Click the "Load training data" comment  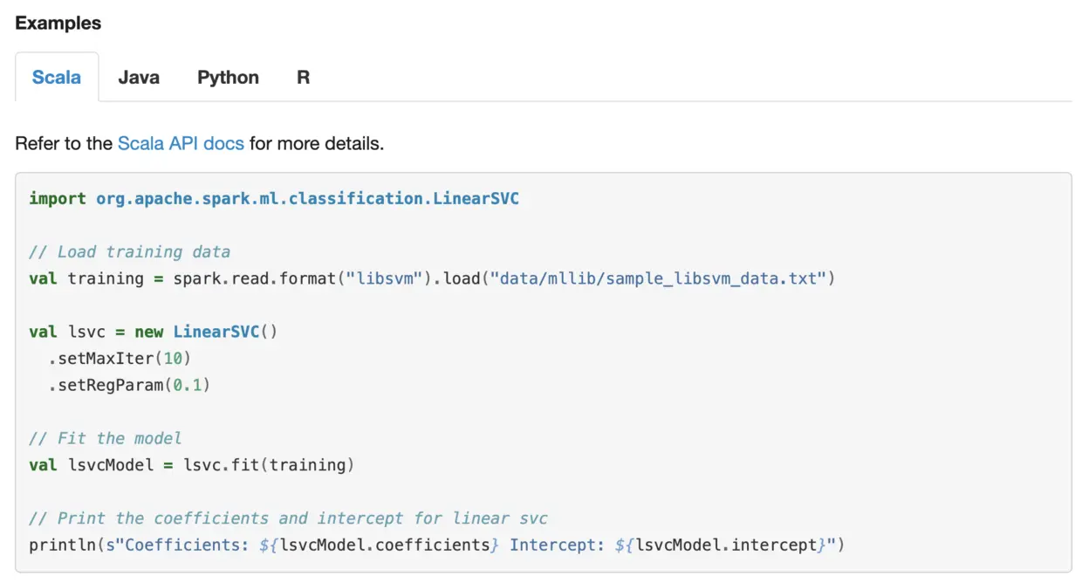[129, 251]
